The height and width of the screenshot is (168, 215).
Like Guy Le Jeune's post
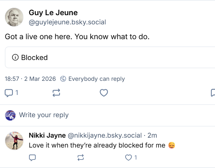coord(104,93)
